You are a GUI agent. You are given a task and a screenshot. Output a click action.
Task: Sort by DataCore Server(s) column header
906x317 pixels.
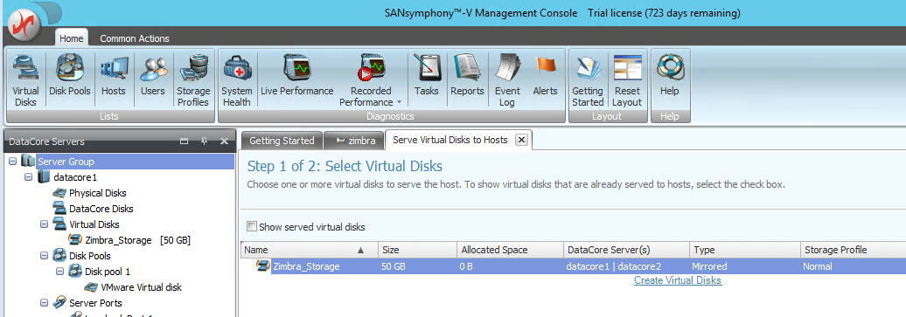[x=626, y=250]
